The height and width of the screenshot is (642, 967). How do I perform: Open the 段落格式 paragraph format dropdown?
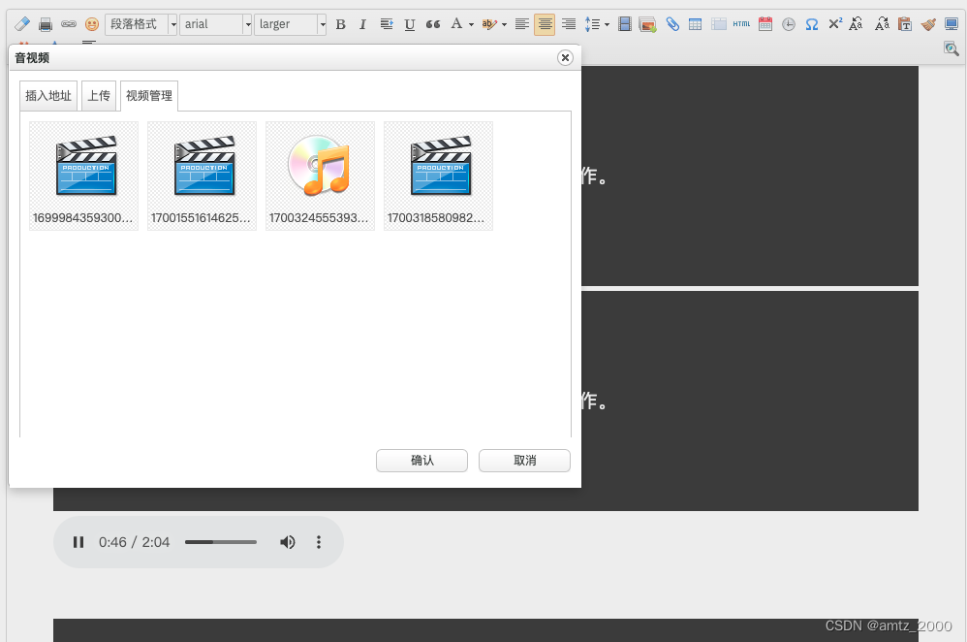coord(141,24)
